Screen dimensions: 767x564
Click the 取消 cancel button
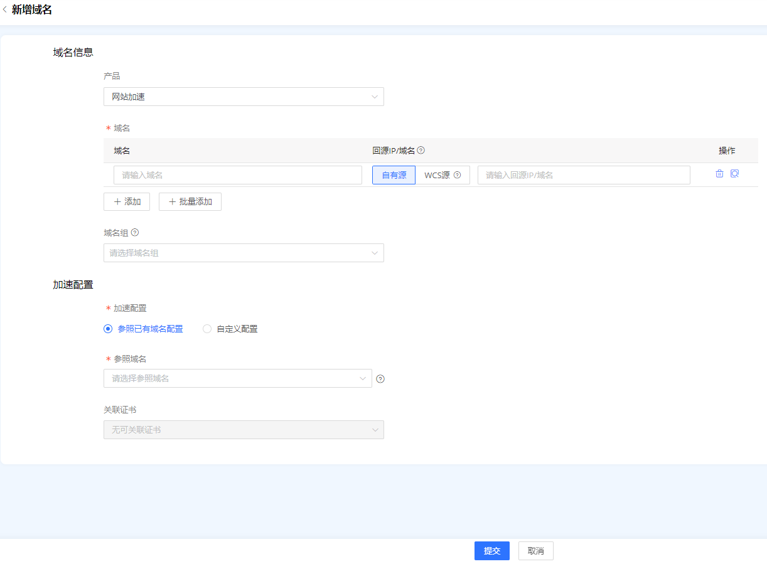(535, 551)
